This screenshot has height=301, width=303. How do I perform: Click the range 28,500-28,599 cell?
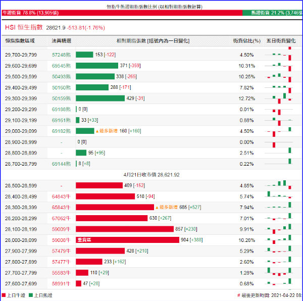coord(21,186)
